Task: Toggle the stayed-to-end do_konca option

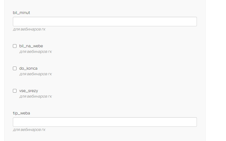Action: [15, 69]
